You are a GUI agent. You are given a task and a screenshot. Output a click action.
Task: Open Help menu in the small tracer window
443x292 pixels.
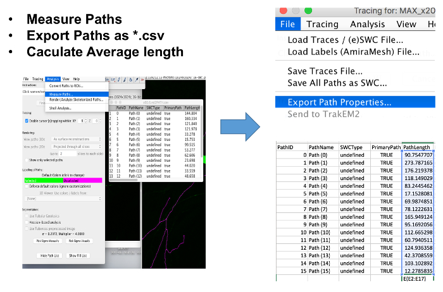click(x=77, y=79)
